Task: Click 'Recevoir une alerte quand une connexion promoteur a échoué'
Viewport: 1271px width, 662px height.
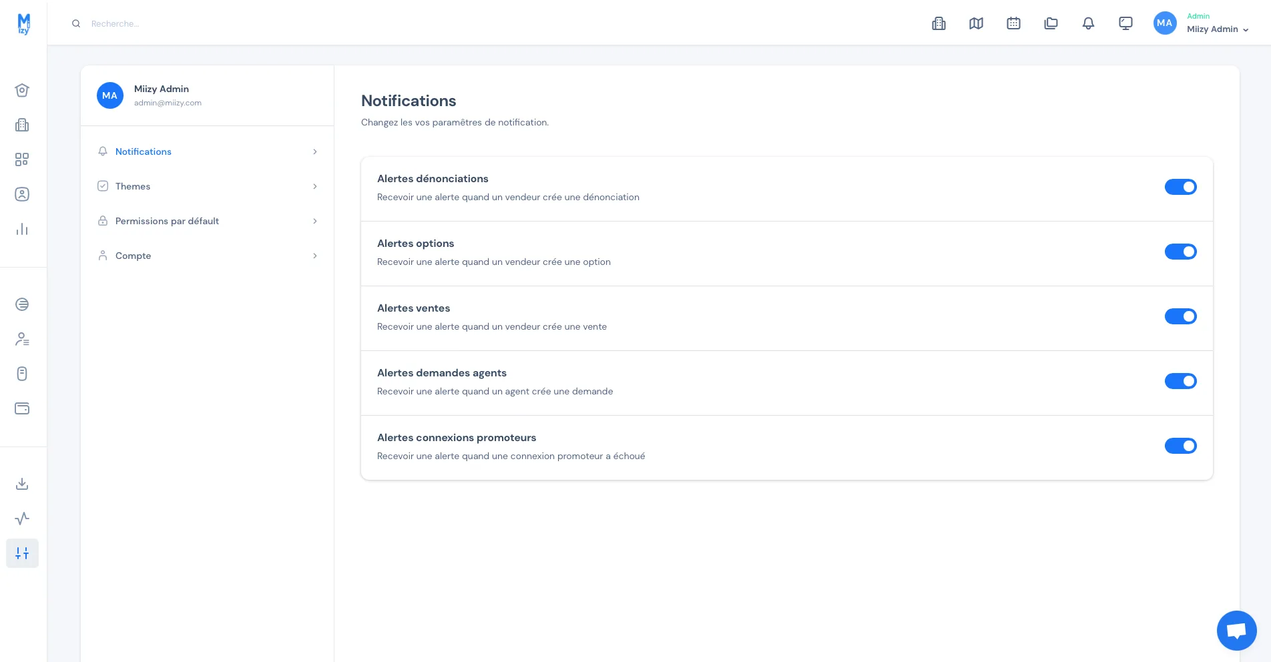Action: [x=511, y=456]
